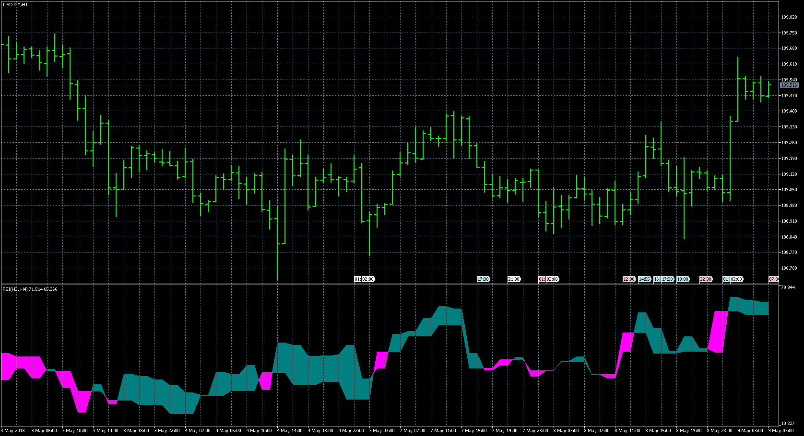Click the 109.820 price scale label

(x=789, y=17)
